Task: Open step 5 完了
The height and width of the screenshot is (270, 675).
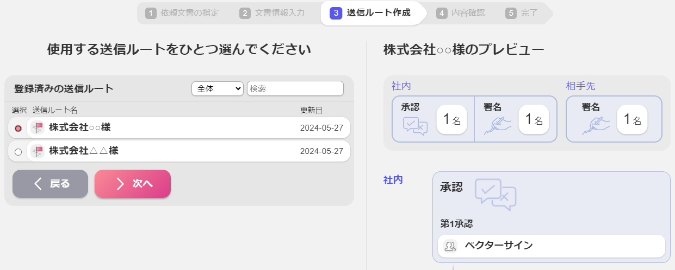Action: (x=521, y=13)
